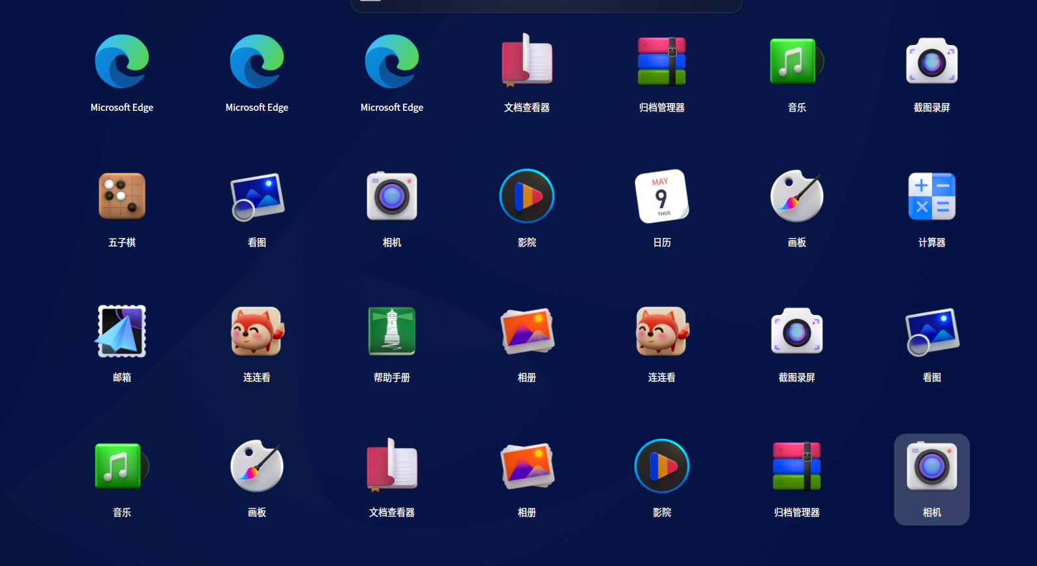Open 相机 beside 影院 in the second row
The height and width of the screenshot is (566, 1037).
tap(392, 196)
